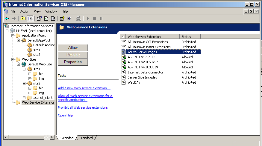Toggle the Show/Hide Console Tree icon
Image resolution: width=262 pixels, height=146 pixels.
(30, 19)
